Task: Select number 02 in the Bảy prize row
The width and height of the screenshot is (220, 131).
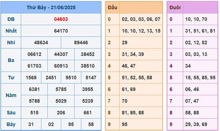Action: [51, 124]
